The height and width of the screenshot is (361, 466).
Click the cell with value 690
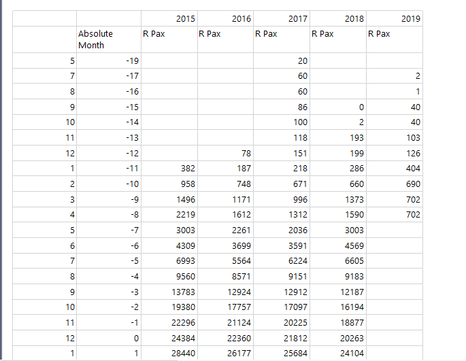click(x=395, y=184)
